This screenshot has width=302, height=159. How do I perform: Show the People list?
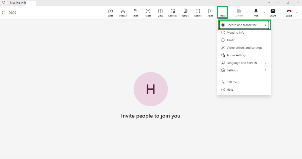(123, 13)
